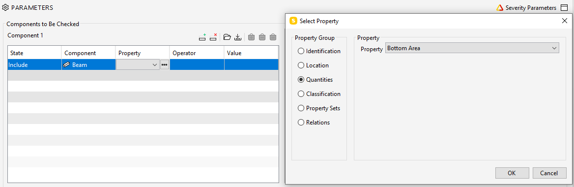Open the Bottom Area property dropdown
The image size is (574, 187).
472,48
